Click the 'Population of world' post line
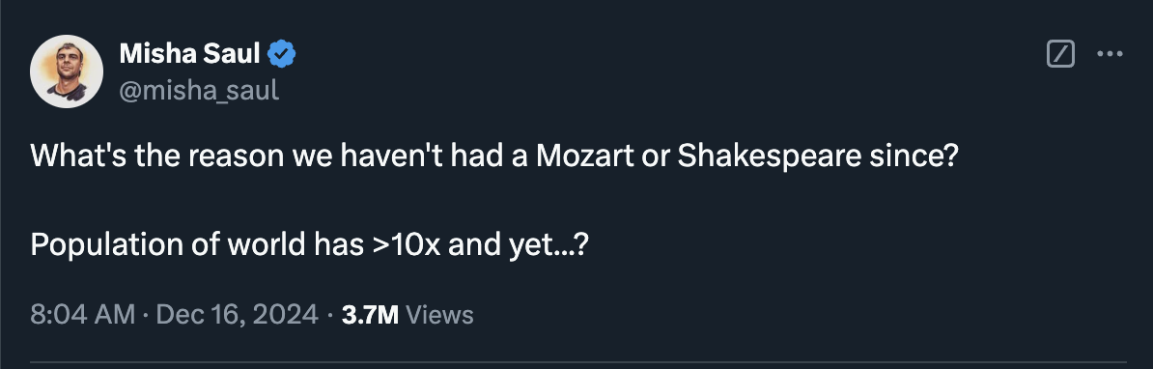The height and width of the screenshot is (369, 1153). (310, 244)
